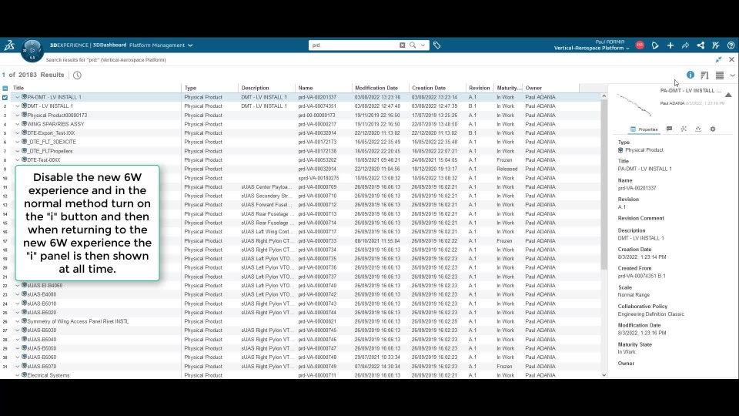Select the Properties tab
This screenshot has width=739, height=416.
coord(644,129)
